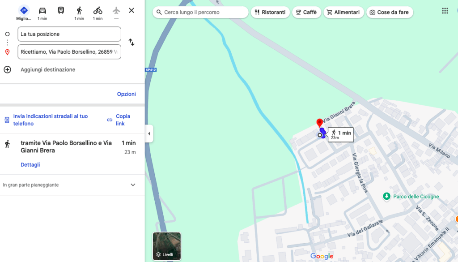Click the red destination pin on the map
Image resolution: width=458 pixels, height=262 pixels.
[319, 123]
